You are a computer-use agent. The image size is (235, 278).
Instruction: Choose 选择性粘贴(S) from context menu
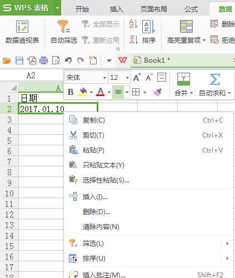point(106,180)
